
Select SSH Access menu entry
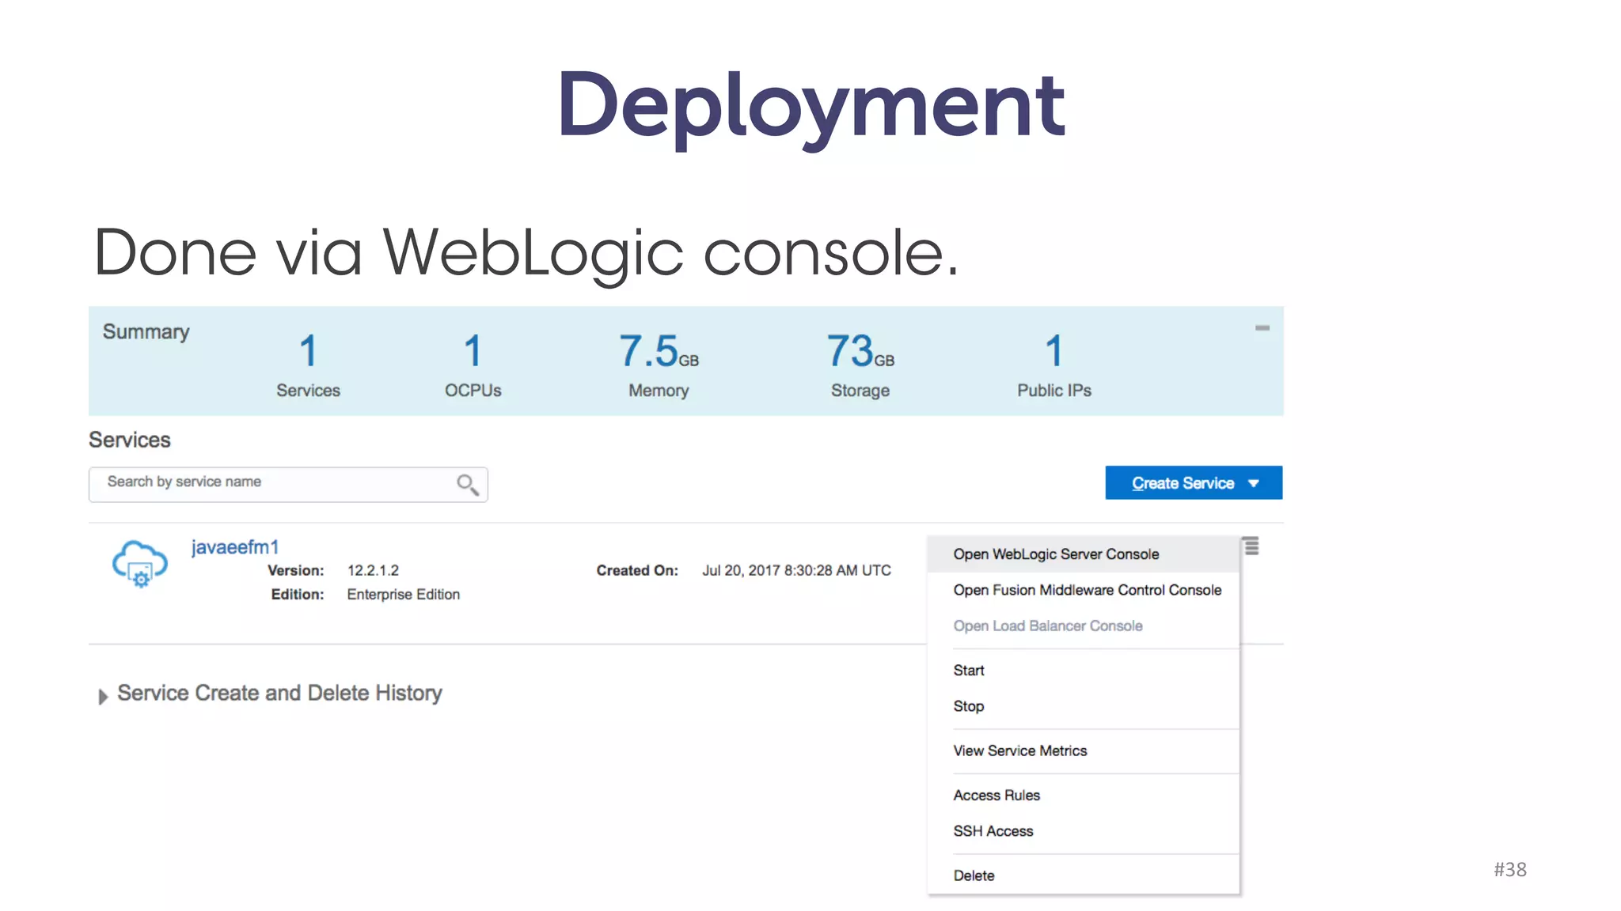point(993,831)
